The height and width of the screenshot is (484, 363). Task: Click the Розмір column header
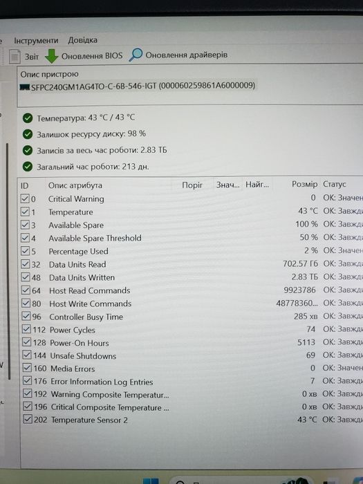(x=304, y=184)
